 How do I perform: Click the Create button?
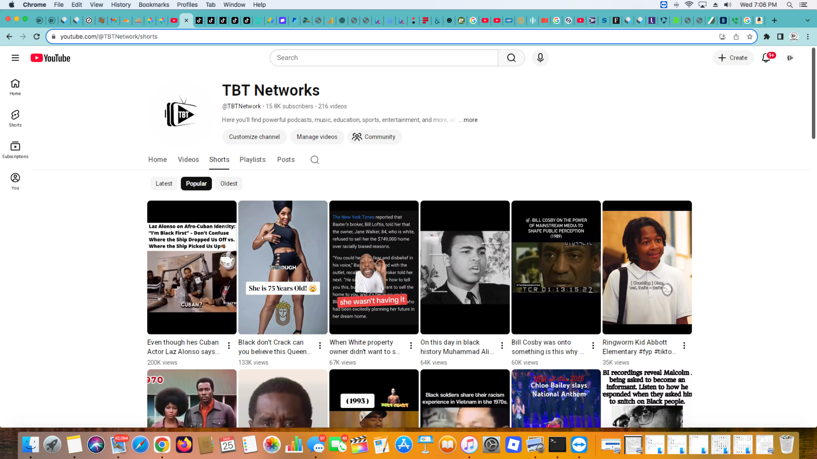tap(733, 58)
